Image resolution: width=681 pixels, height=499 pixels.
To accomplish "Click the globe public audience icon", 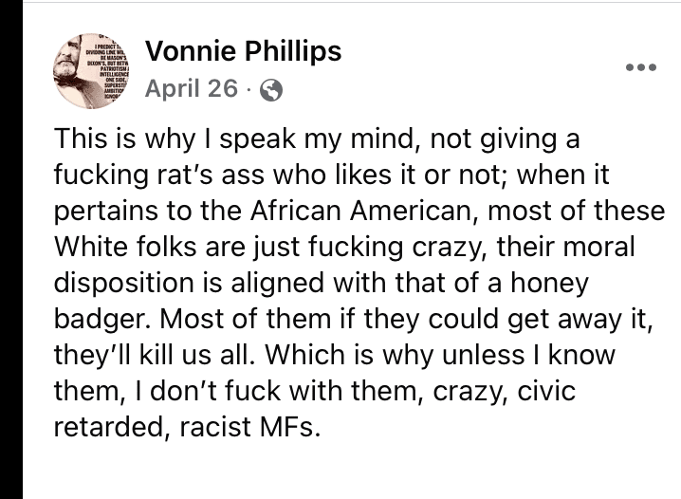I will click(270, 90).
